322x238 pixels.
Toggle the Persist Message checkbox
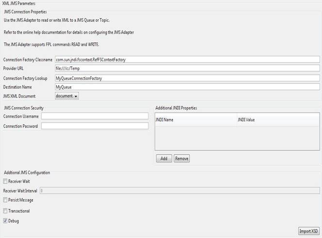point(5,200)
